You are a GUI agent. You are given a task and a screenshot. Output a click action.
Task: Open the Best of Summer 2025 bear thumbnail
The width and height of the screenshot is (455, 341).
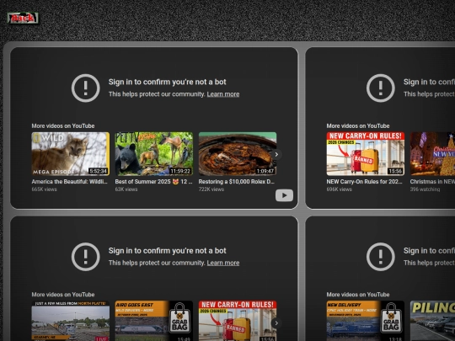(x=154, y=154)
